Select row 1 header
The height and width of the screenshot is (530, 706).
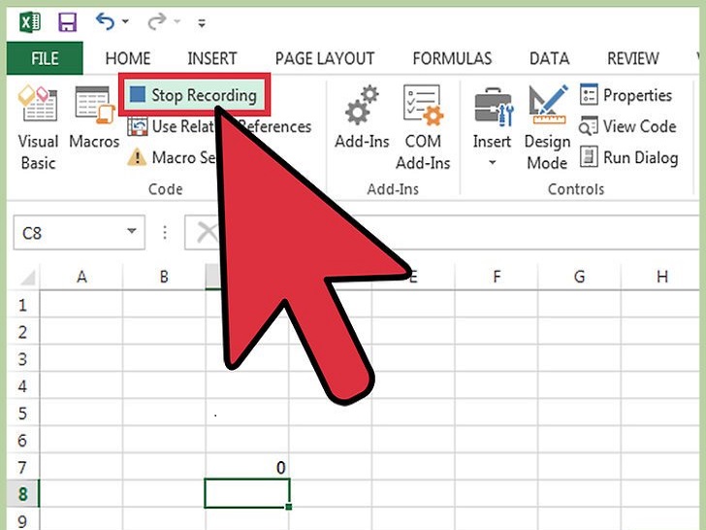pyautogui.click(x=22, y=305)
